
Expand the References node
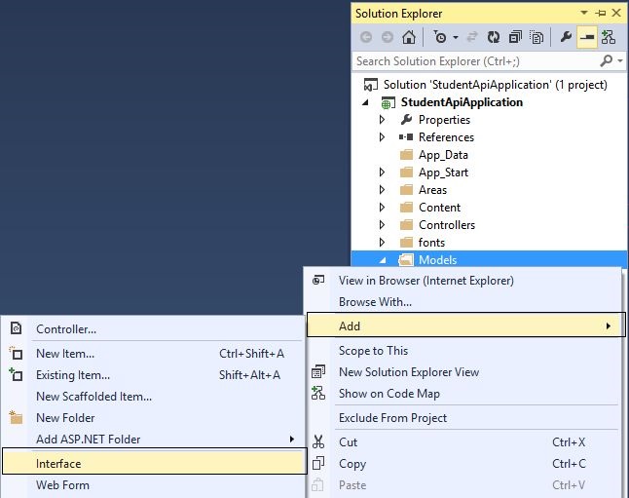(382, 137)
